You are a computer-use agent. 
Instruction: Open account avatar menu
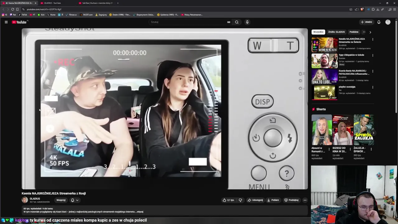(388, 22)
